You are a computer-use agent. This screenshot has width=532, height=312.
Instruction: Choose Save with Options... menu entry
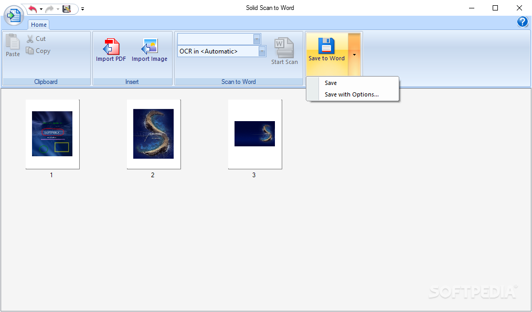coord(353,94)
